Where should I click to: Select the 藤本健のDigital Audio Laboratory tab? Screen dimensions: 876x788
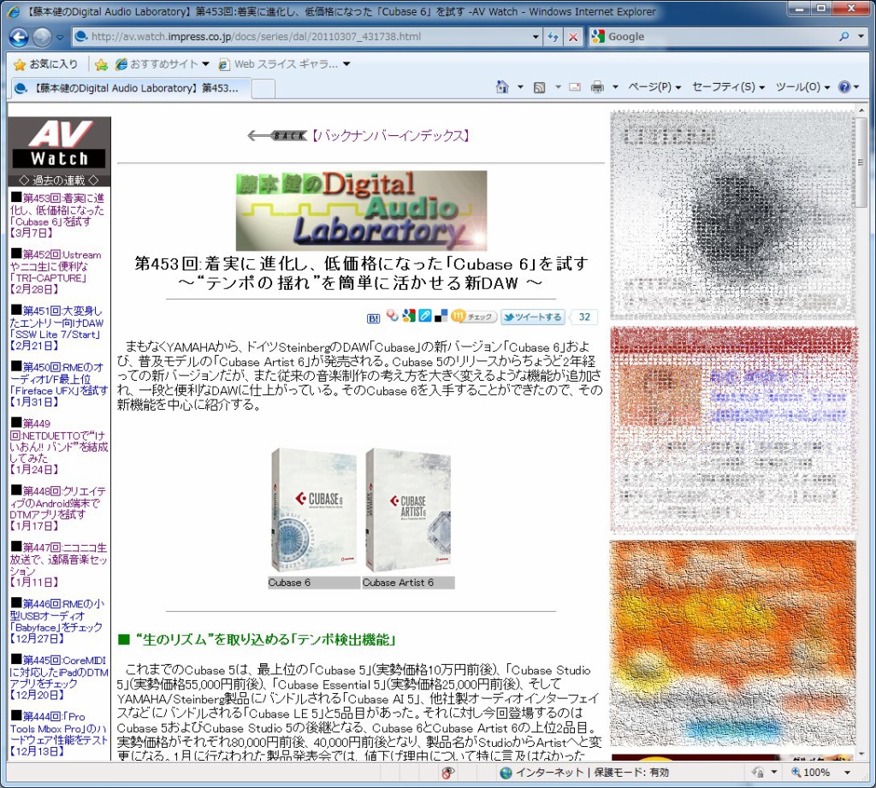[x=131, y=88]
